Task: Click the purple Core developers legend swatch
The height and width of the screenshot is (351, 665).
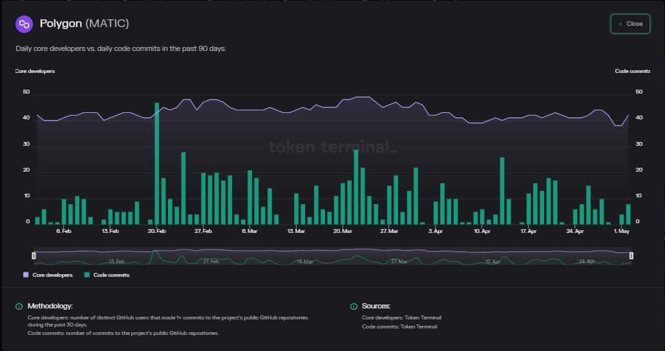Action: [x=26, y=275]
